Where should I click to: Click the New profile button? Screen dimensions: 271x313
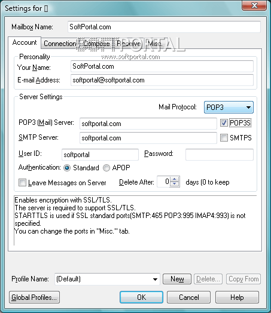(x=177, y=279)
